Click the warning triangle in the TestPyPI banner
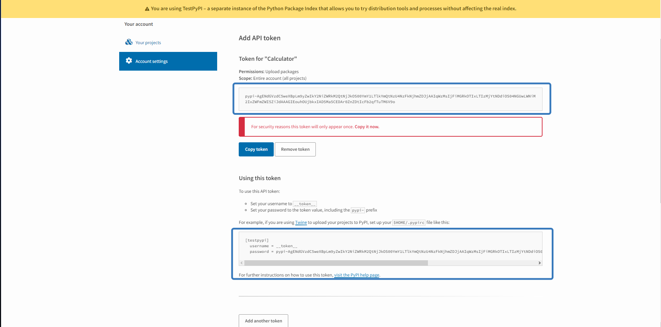The height and width of the screenshot is (327, 661). click(147, 8)
